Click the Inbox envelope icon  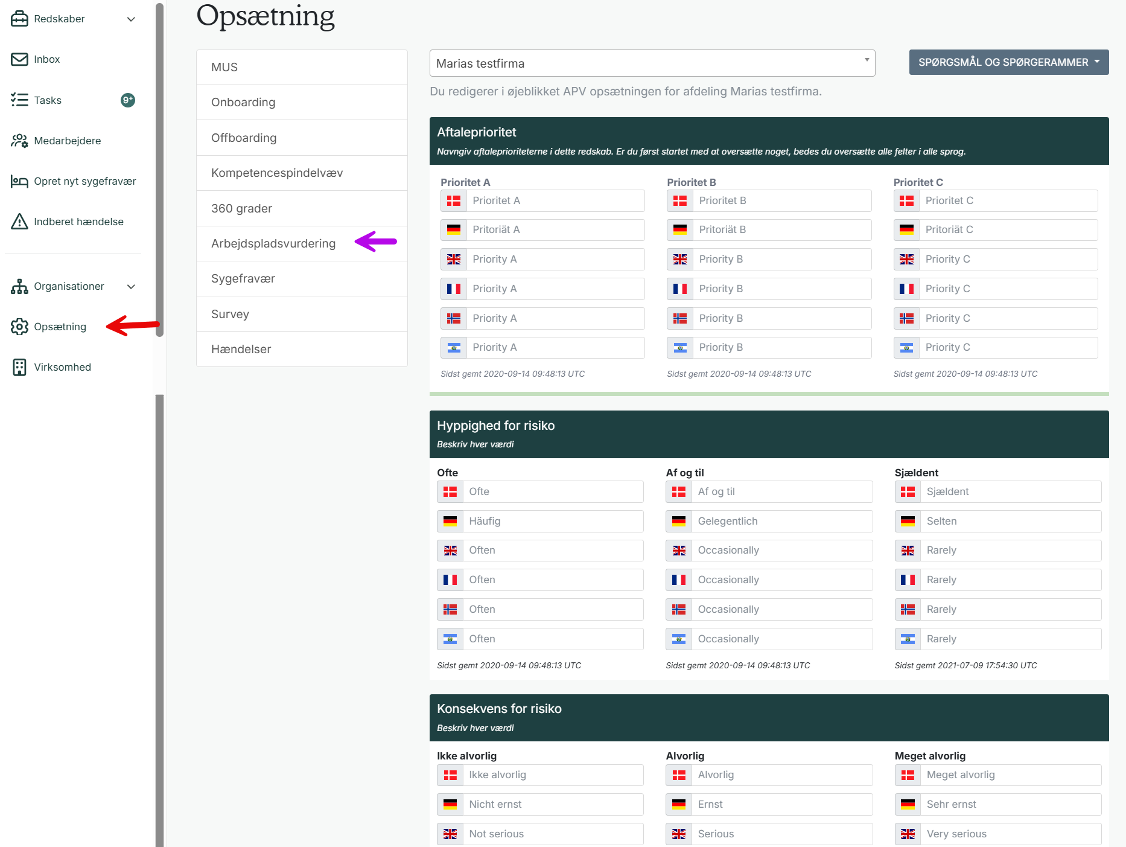[19, 59]
